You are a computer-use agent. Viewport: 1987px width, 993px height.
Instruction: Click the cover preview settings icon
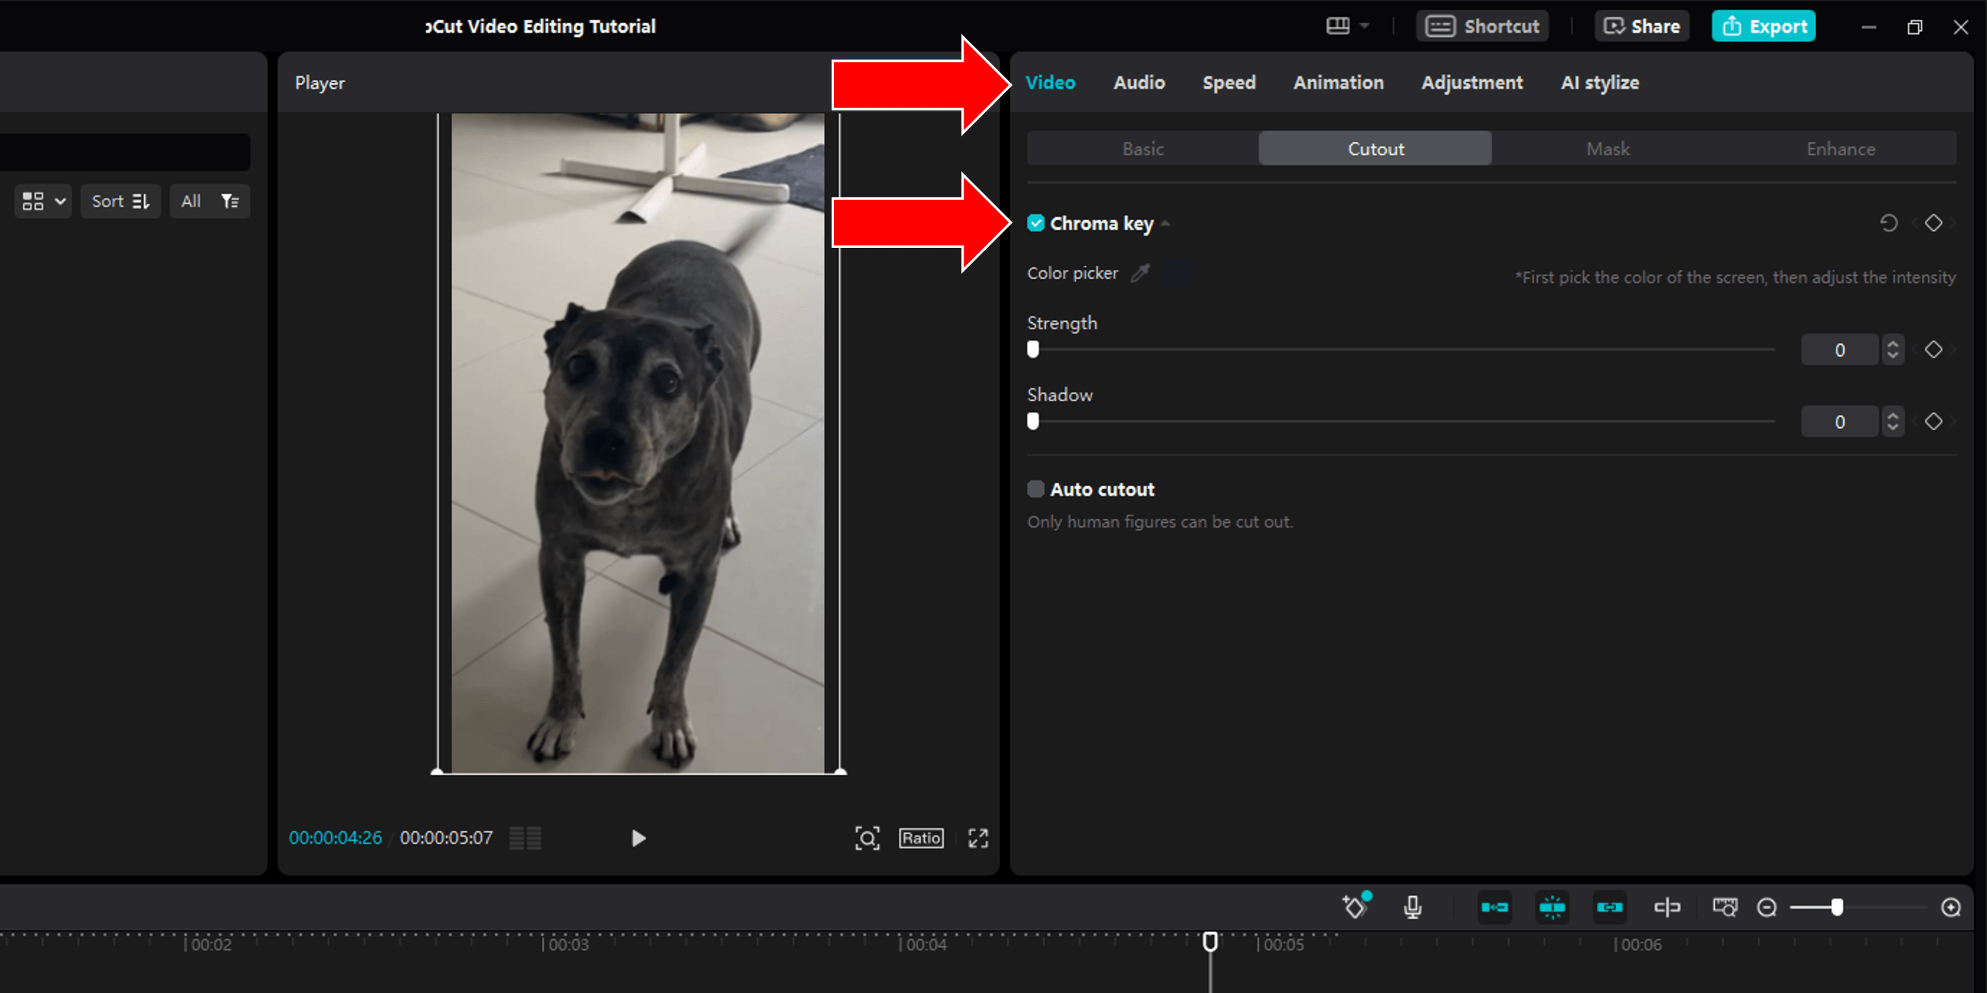(x=1725, y=908)
